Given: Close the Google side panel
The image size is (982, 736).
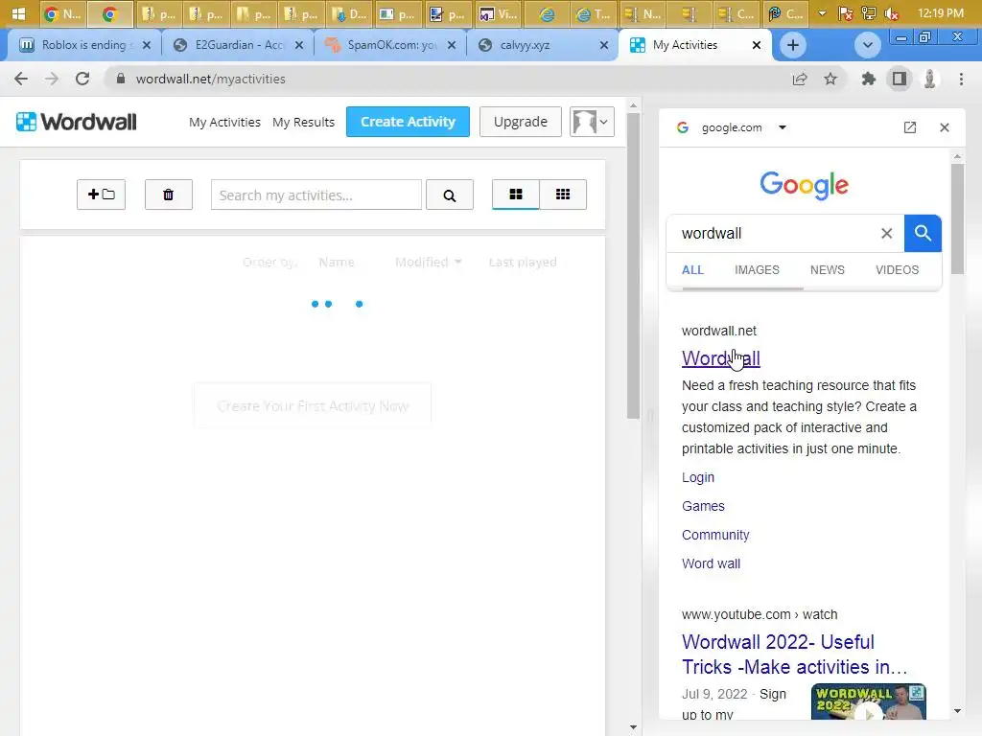Looking at the screenshot, I should click(x=945, y=127).
